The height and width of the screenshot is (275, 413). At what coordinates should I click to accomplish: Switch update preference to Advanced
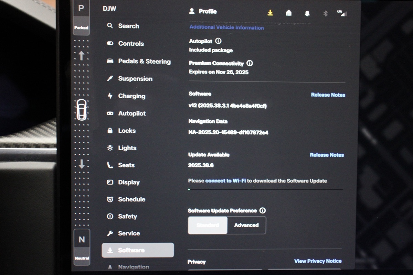tap(246, 225)
